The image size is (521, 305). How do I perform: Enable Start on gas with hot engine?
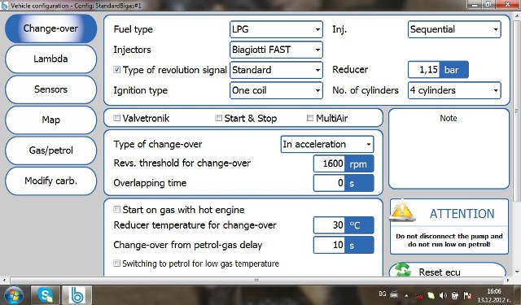tap(116, 209)
